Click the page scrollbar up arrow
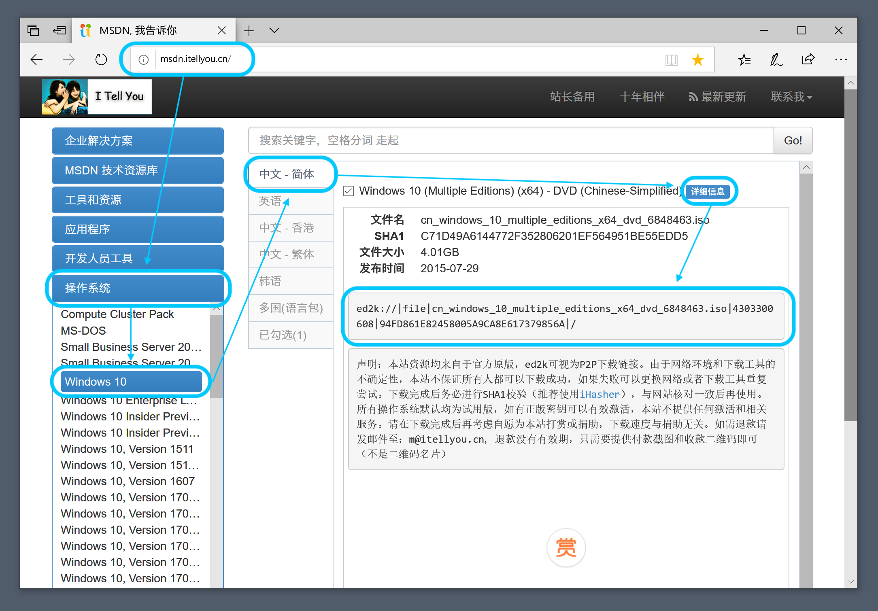This screenshot has width=878, height=611. [x=850, y=83]
